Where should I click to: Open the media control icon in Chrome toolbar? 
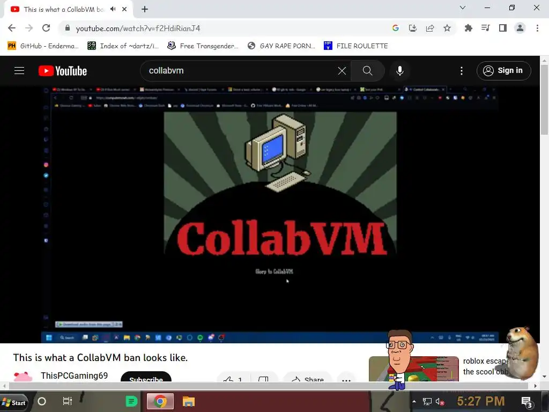coord(486,28)
